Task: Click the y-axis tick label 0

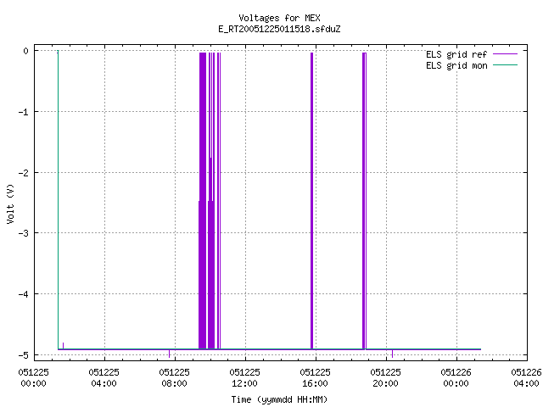Action: point(25,51)
